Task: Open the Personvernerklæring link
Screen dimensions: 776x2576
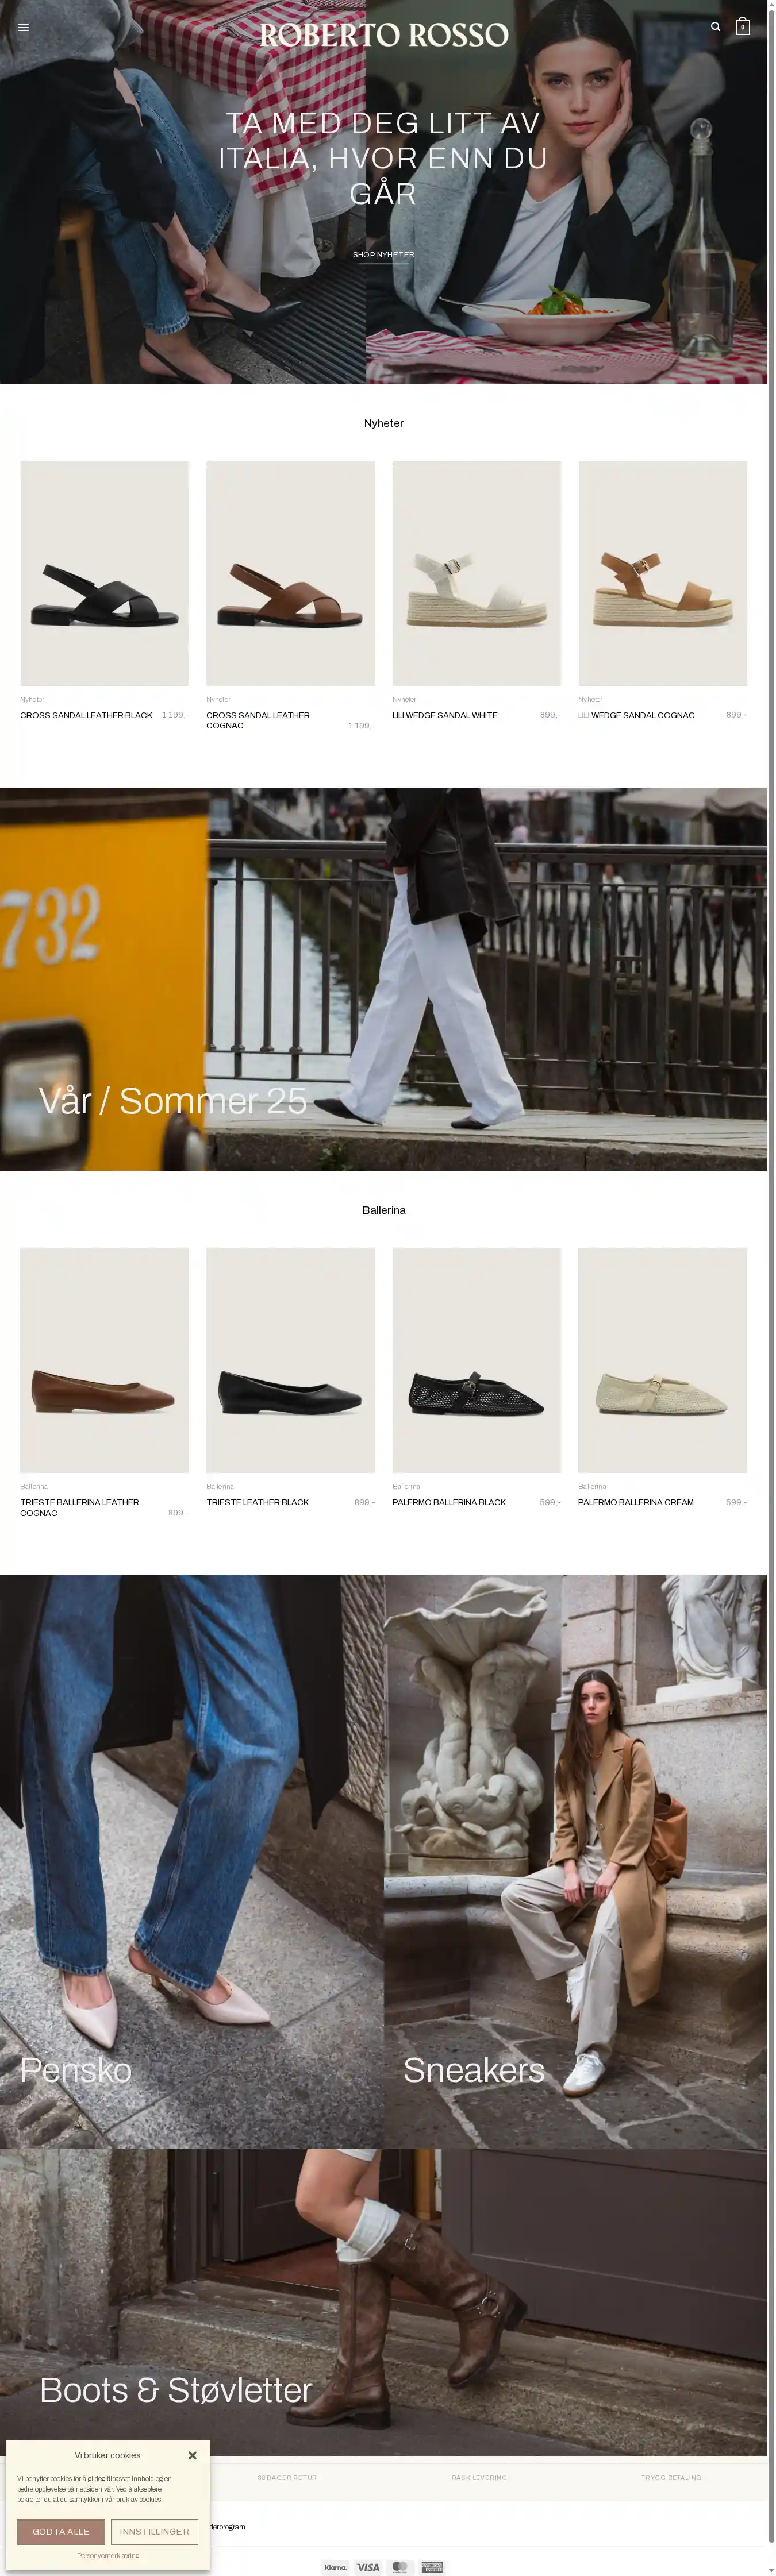Action: [x=108, y=2556]
